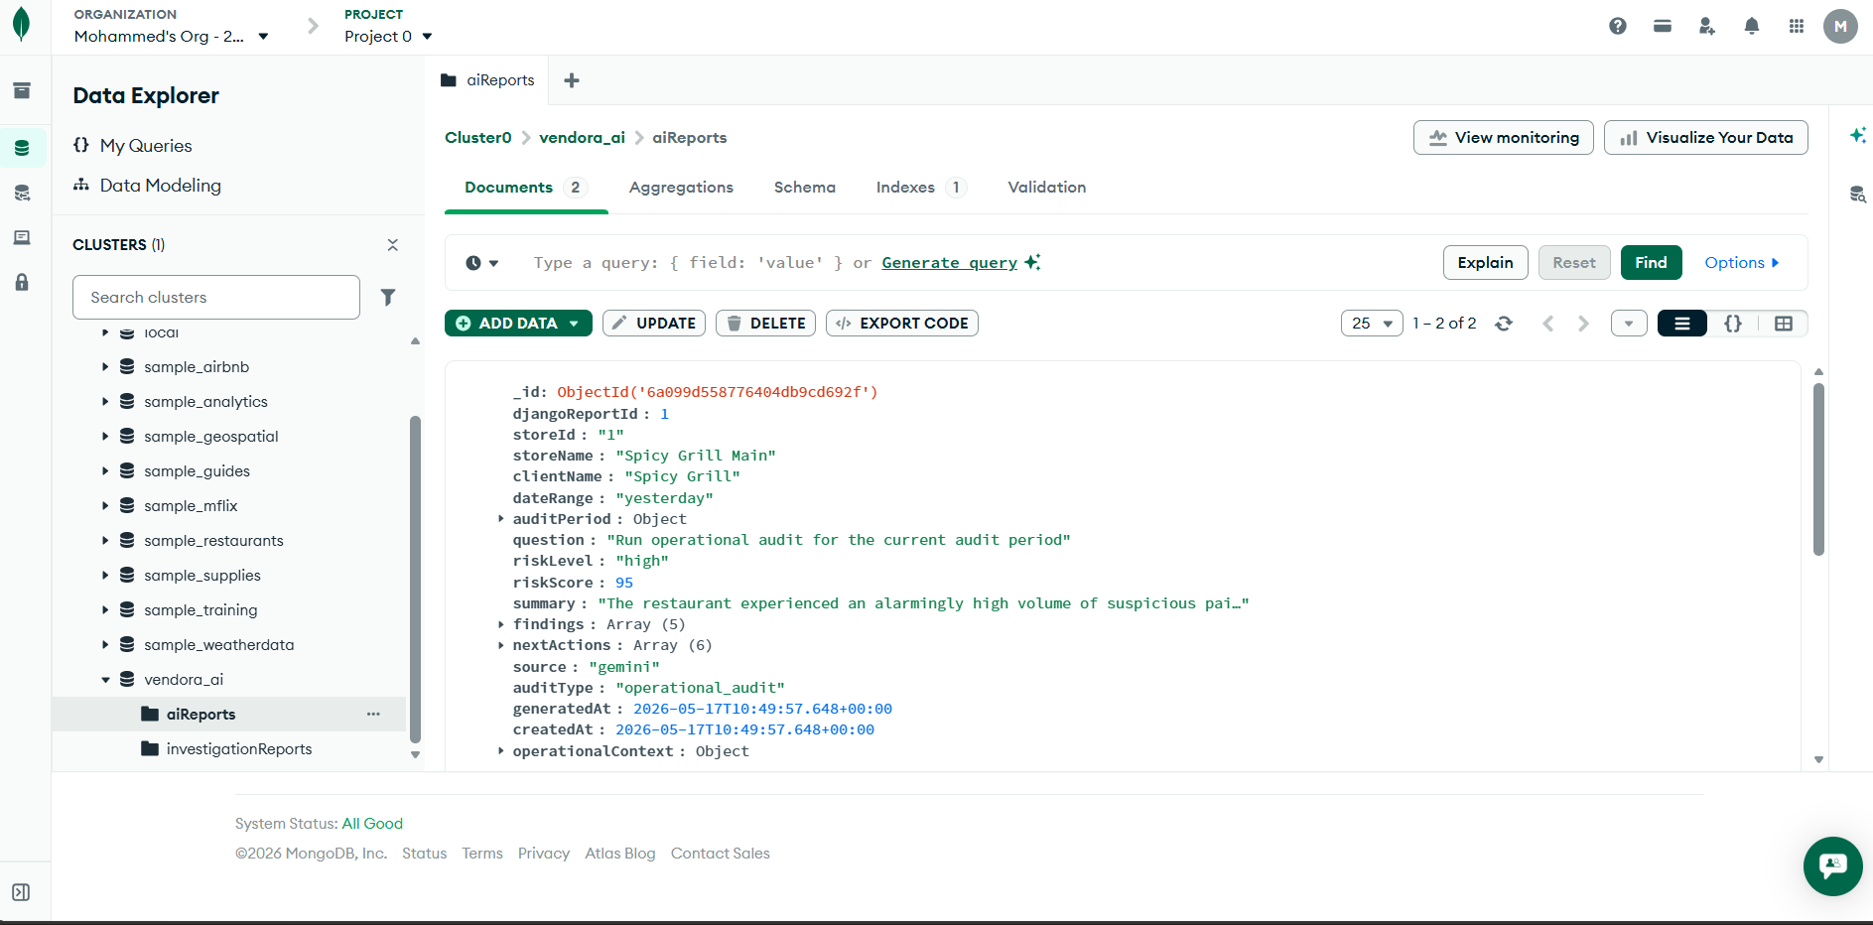The height and width of the screenshot is (925, 1873).
Task: Collapse the left navigation rail
Action: tap(21, 892)
